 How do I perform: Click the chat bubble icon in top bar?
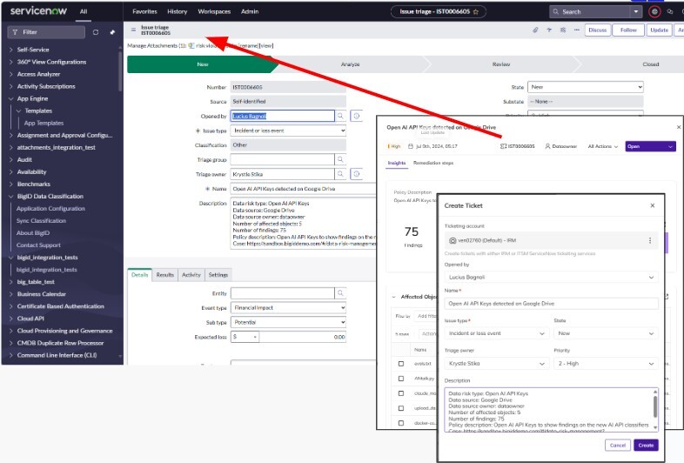(670, 12)
